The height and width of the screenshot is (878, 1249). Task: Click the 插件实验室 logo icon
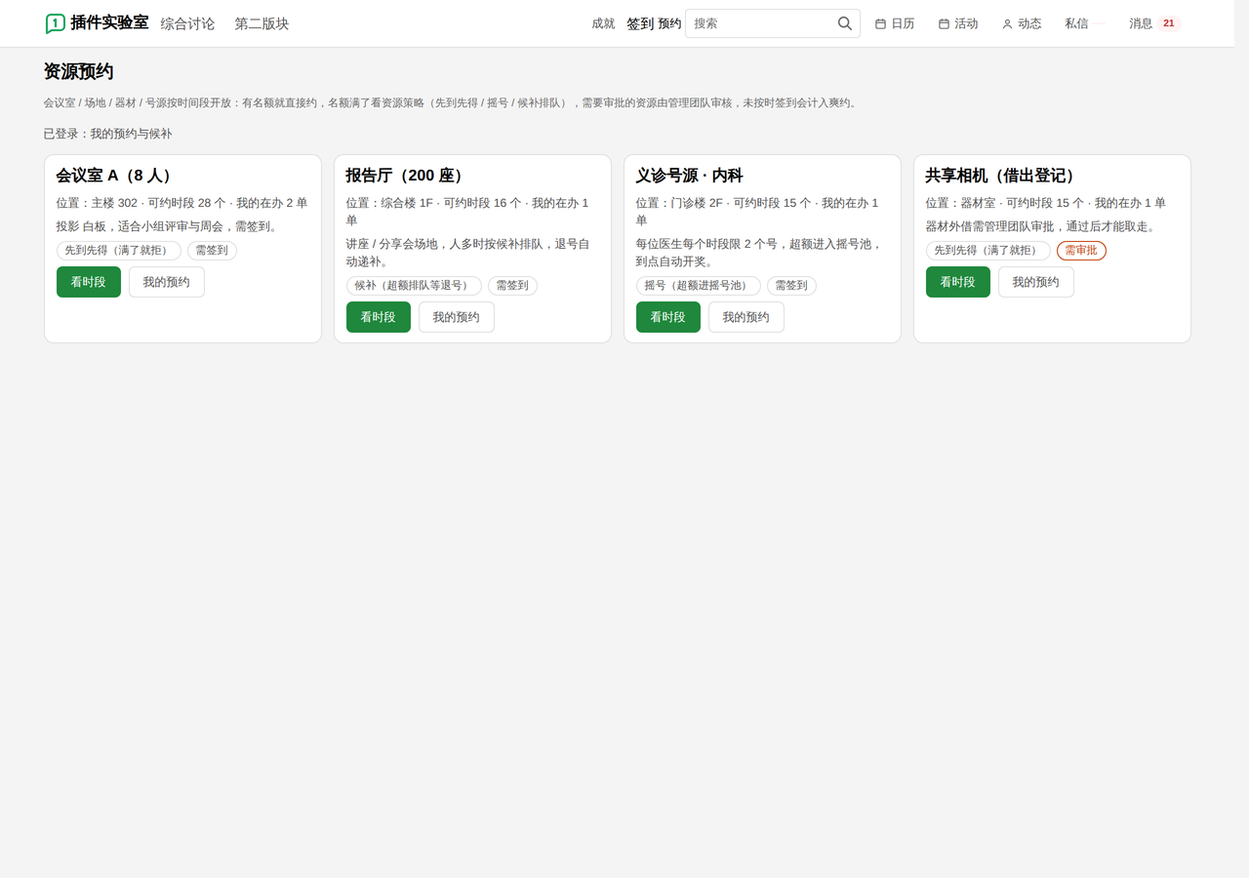[x=56, y=23]
